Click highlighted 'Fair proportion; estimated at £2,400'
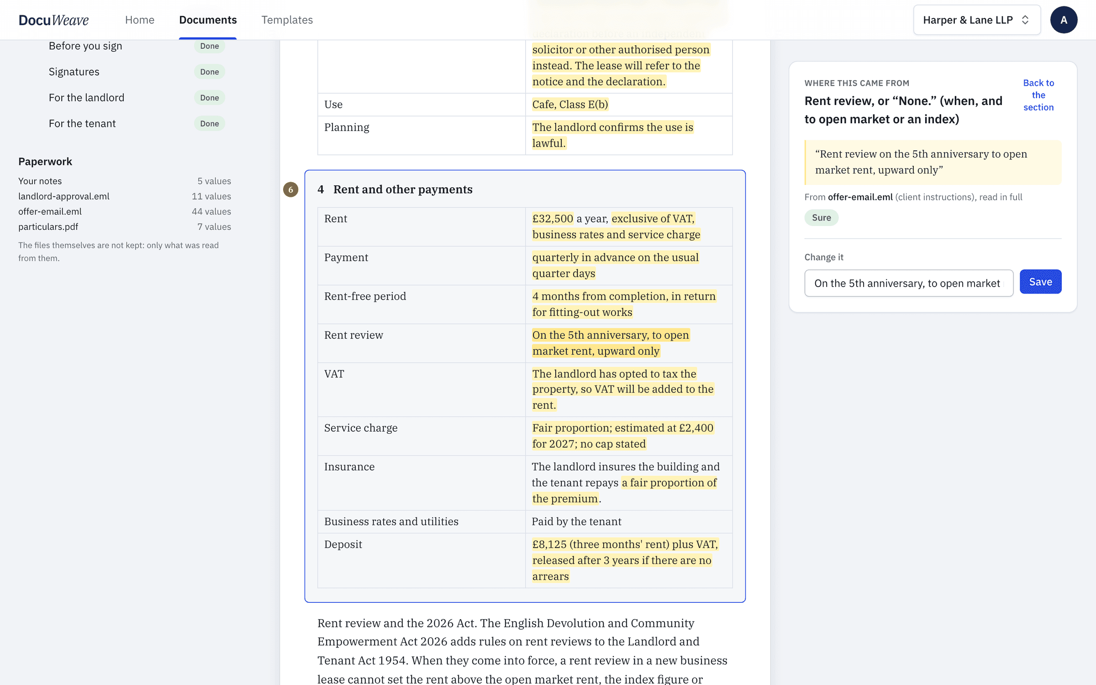 (x=623, y=436)
